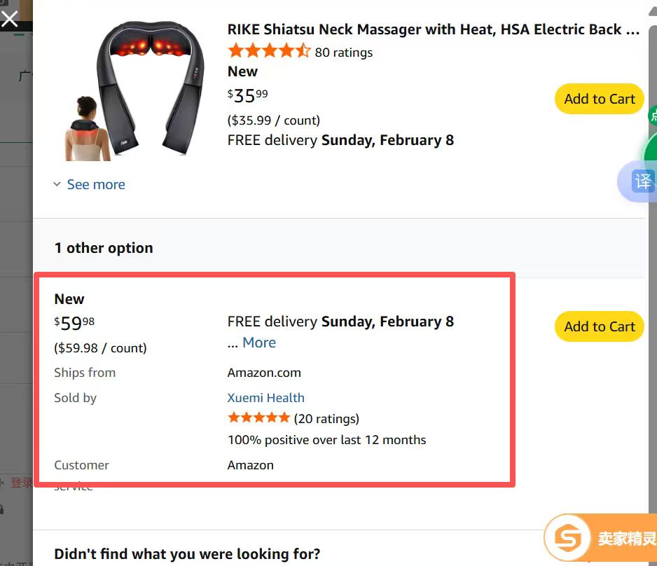Viewport: 657px width, 566px height.
Task: Open the 80 ratings link
Action: click(x=343, y=52)
